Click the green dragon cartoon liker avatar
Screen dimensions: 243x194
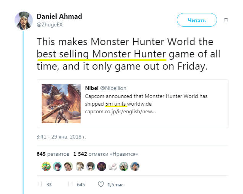click(46, 166)
